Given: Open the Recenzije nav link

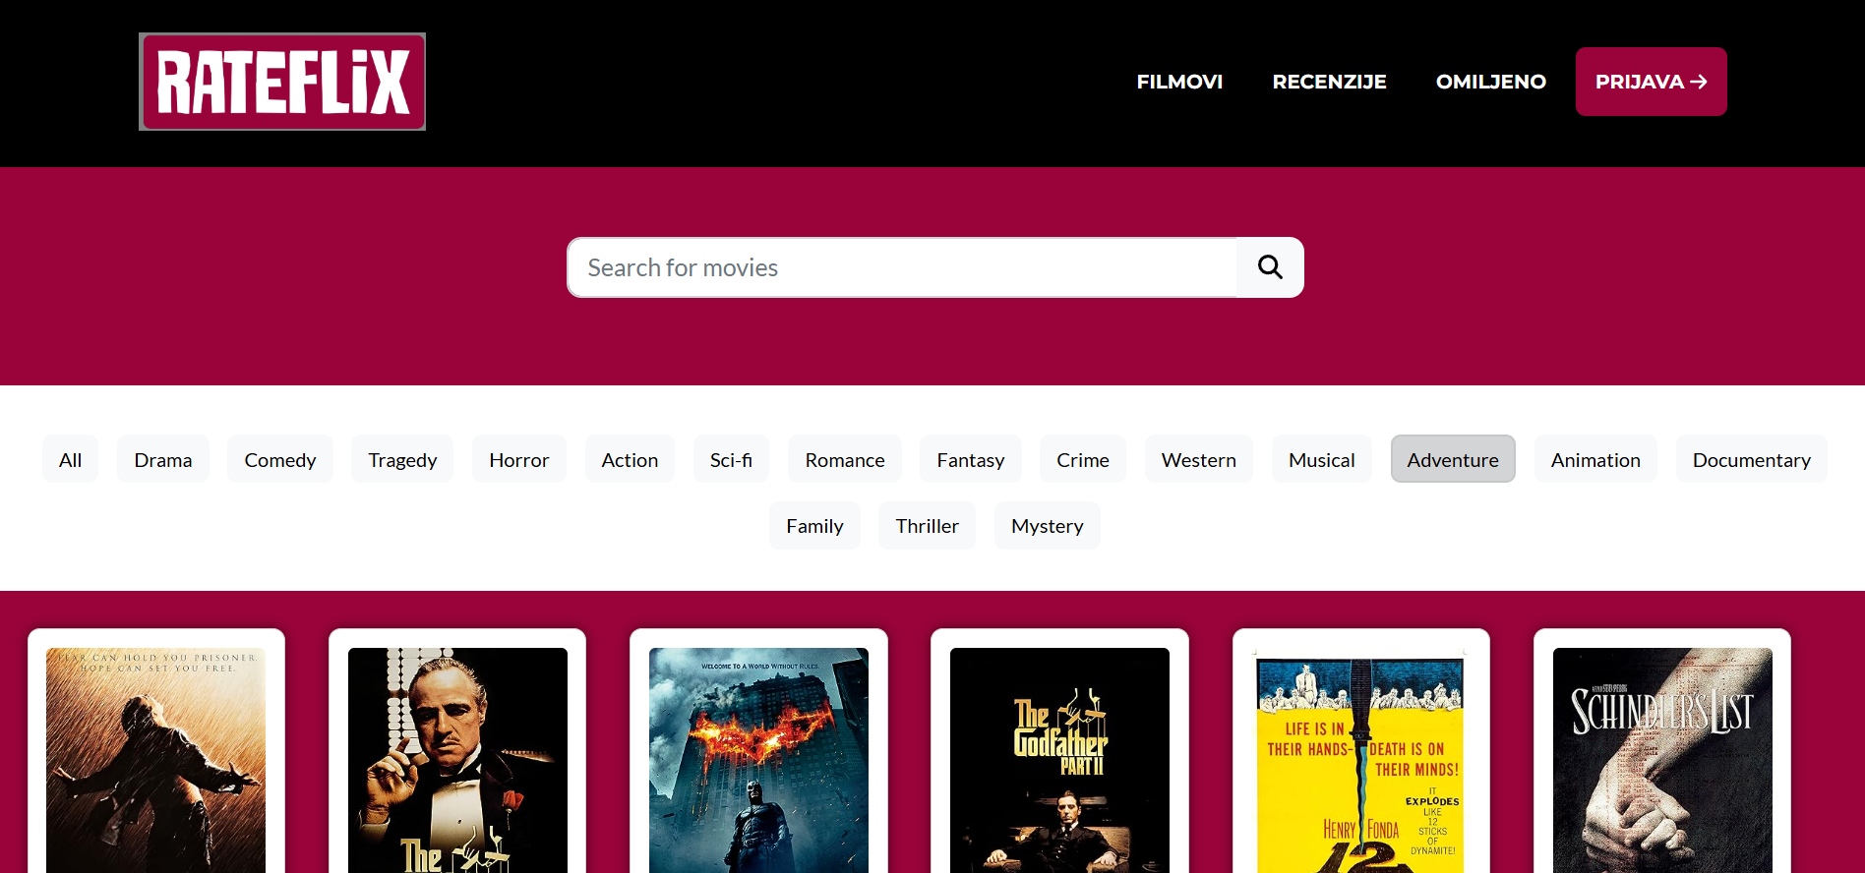Looking at the screenshot, I should [1329, 82].
